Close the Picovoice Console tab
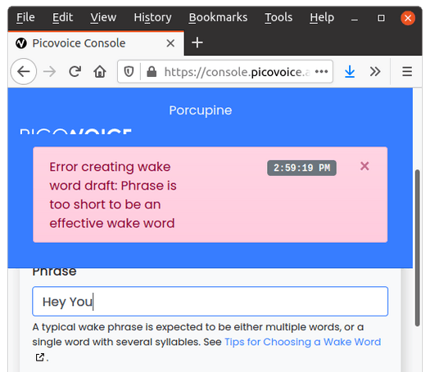The image size is (430, 372). 170,43
